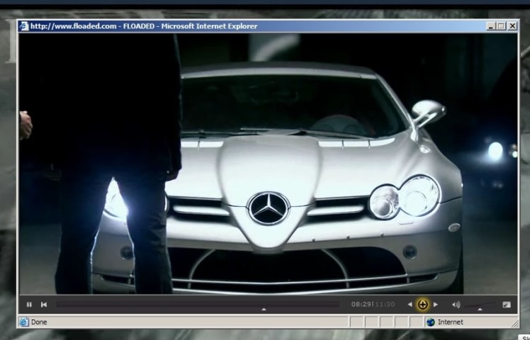Minimize the Internet Explorer window
Screen dimensions: 530x340
click(x=491, y=26)
